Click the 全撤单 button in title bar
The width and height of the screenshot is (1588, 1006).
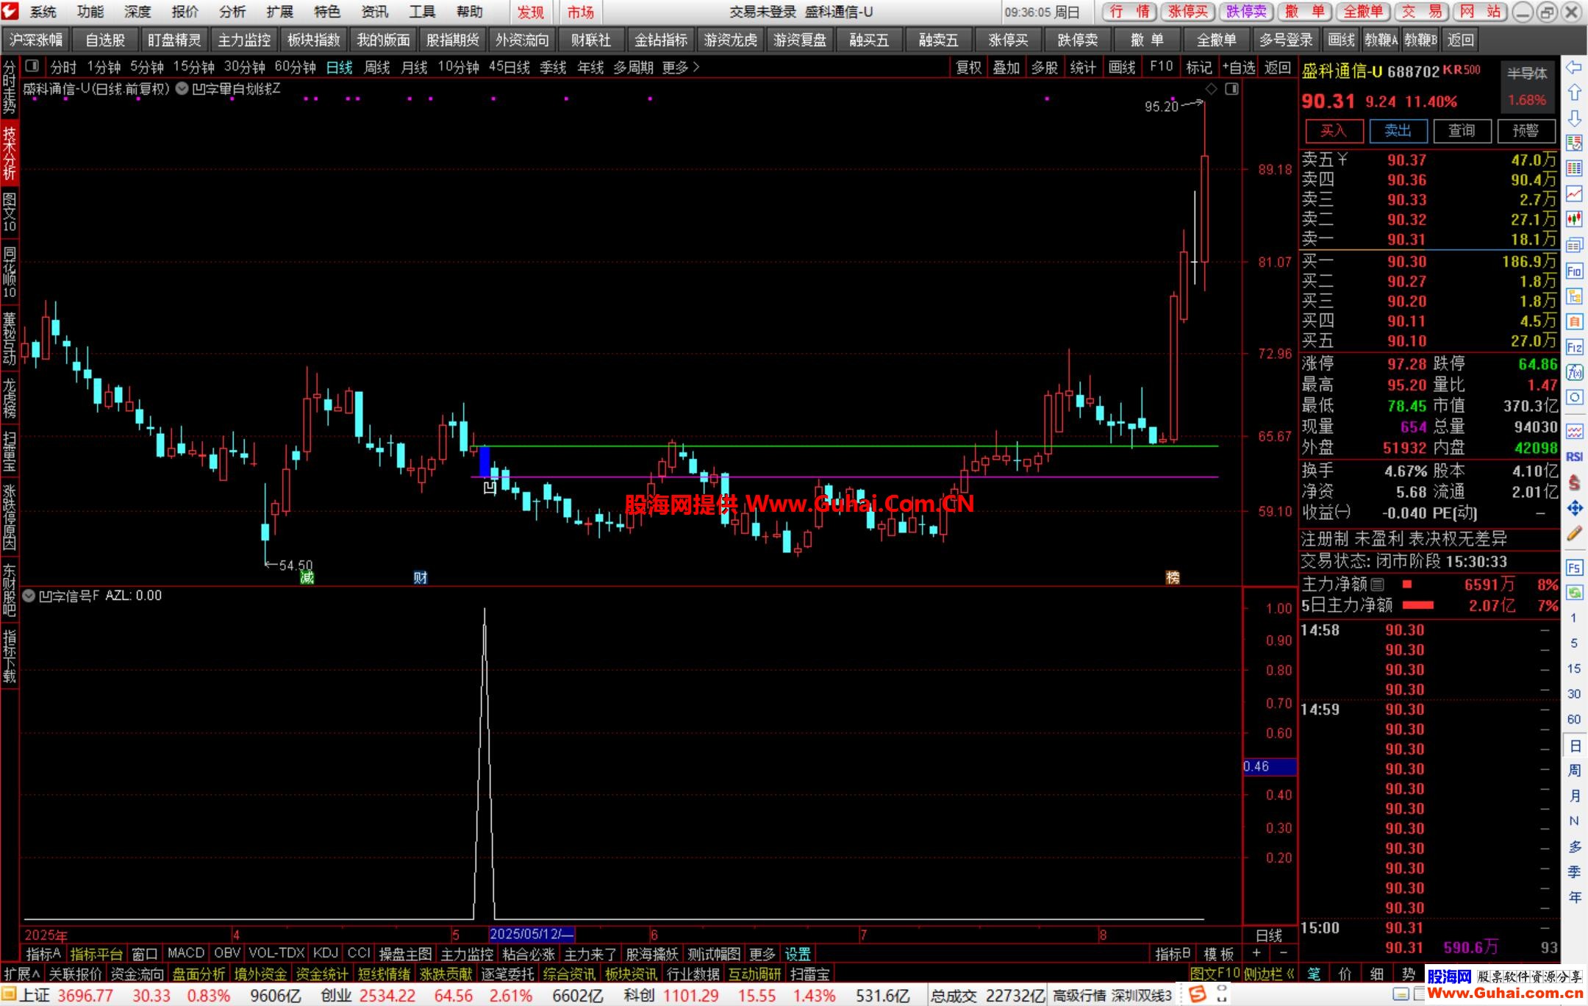tap(1362, 12)
